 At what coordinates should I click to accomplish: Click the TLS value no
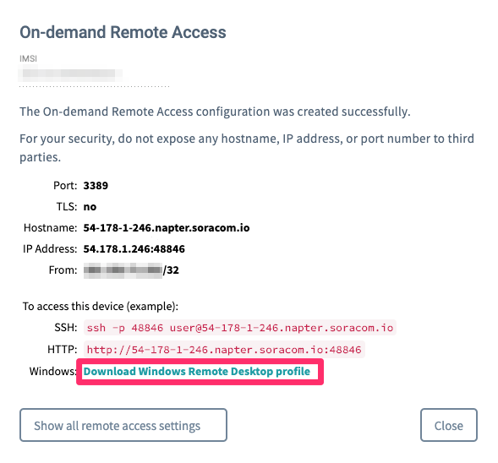(90, 207)
